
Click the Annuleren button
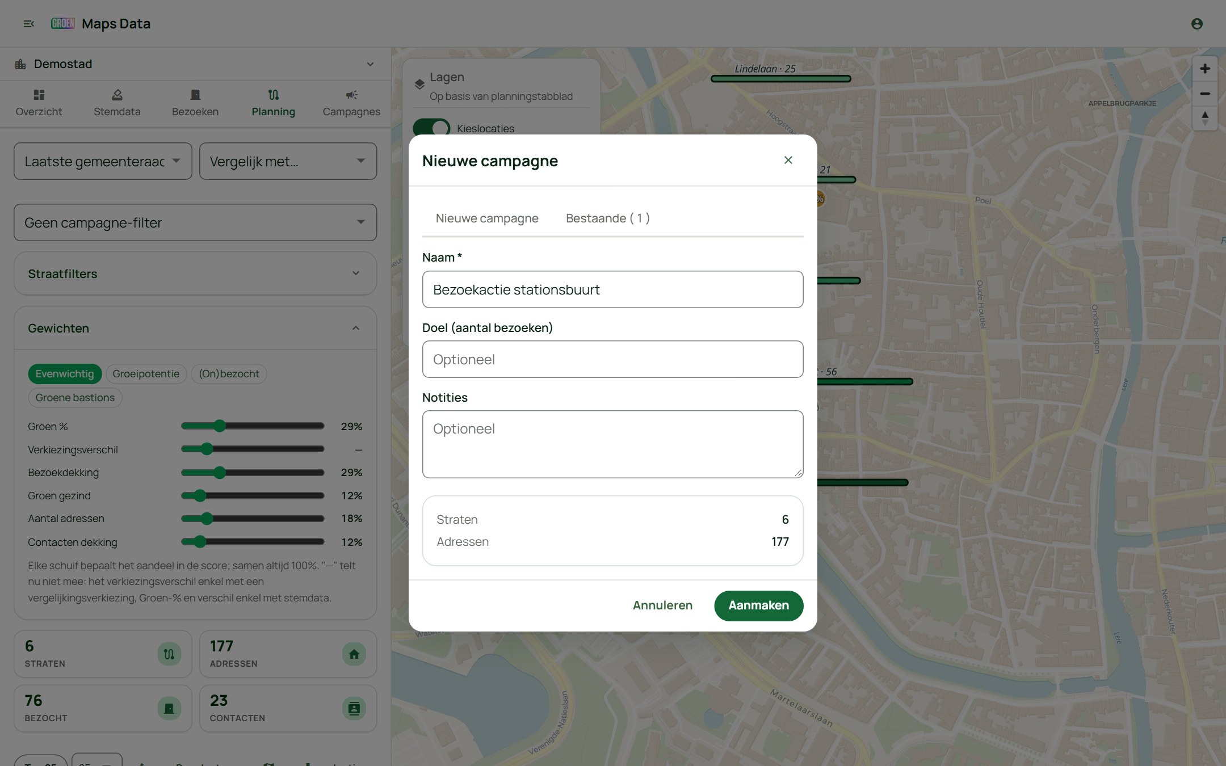662,605
